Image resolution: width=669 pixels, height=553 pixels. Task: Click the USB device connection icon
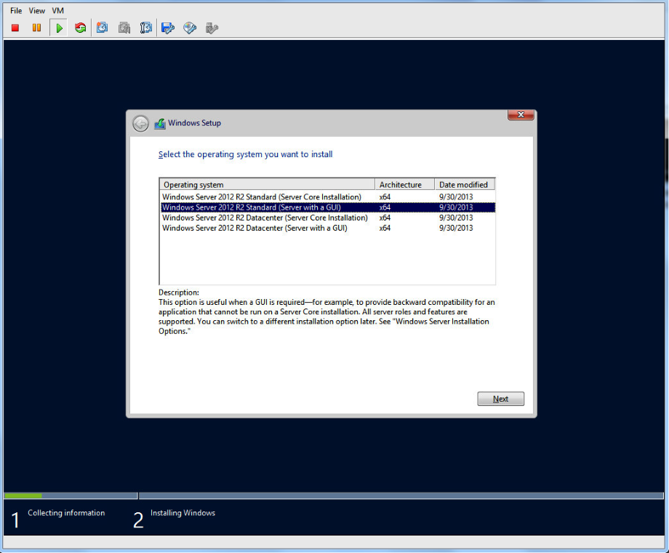tap(212, 28)
